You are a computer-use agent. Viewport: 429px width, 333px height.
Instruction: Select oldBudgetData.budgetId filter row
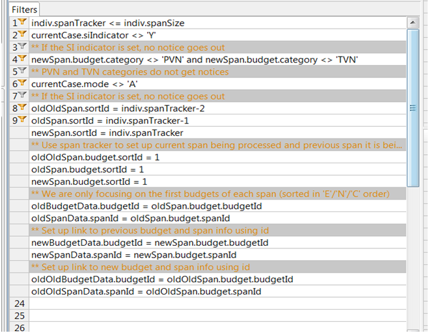pyautogui.click(x=217, y=206)
